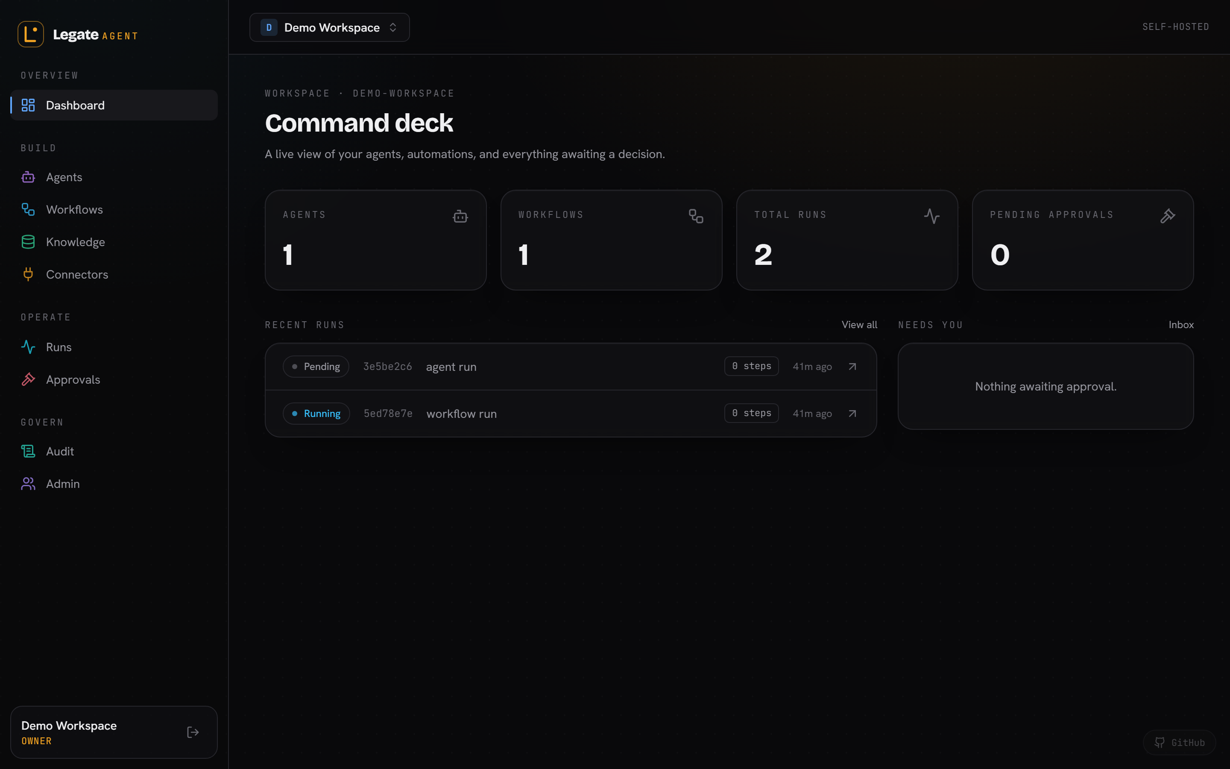Click the sign-out icon in workspace card
Viewport: 1230px width, 769px height.
(x=193, y=732)
